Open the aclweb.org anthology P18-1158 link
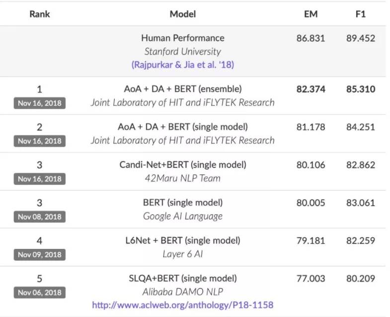 point(182,305)
